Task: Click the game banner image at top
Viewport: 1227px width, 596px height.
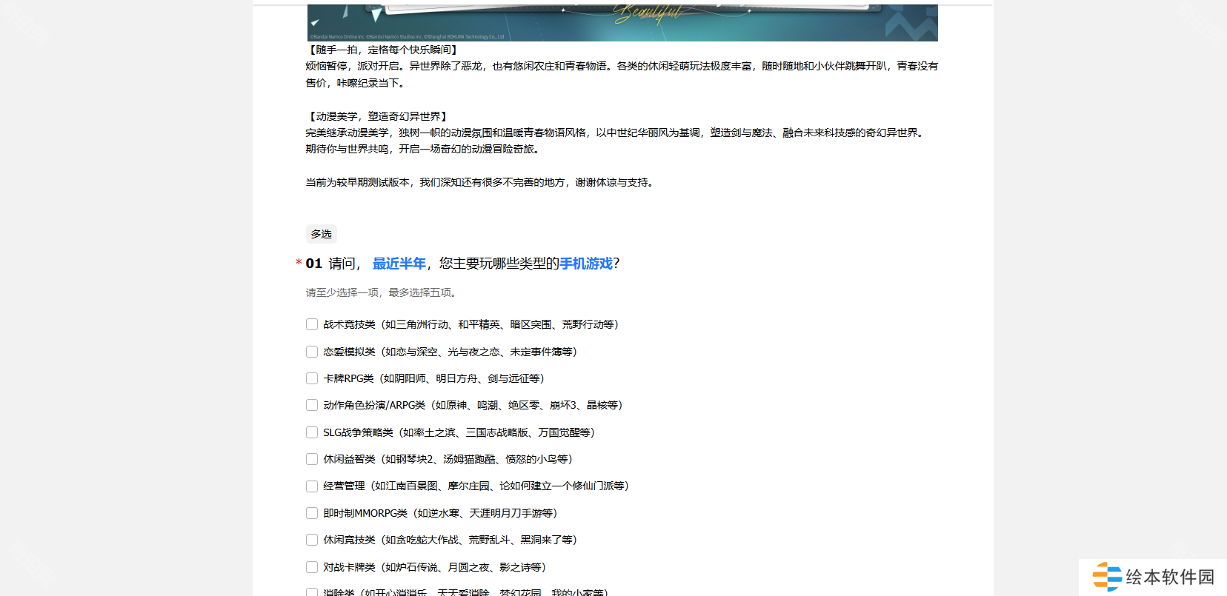Action: pos(622,22)
